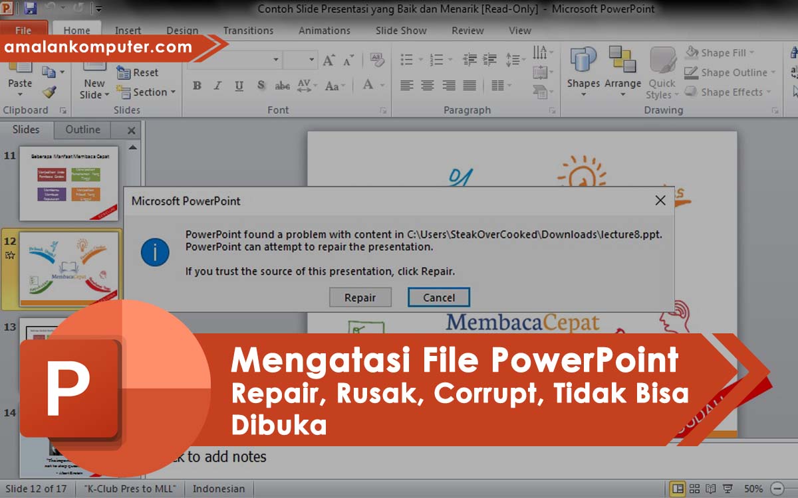Open the Shape Outline dropdown

730,72
